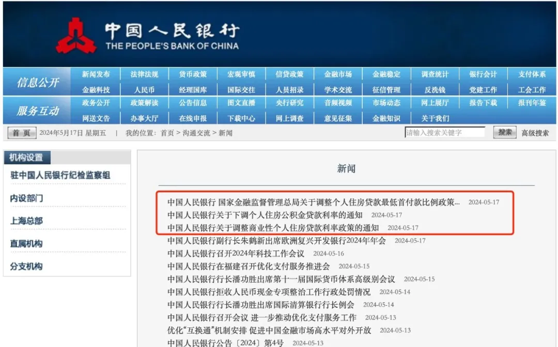
Task: Open the 新闻发布 menu item
Action: coord(96,74)
